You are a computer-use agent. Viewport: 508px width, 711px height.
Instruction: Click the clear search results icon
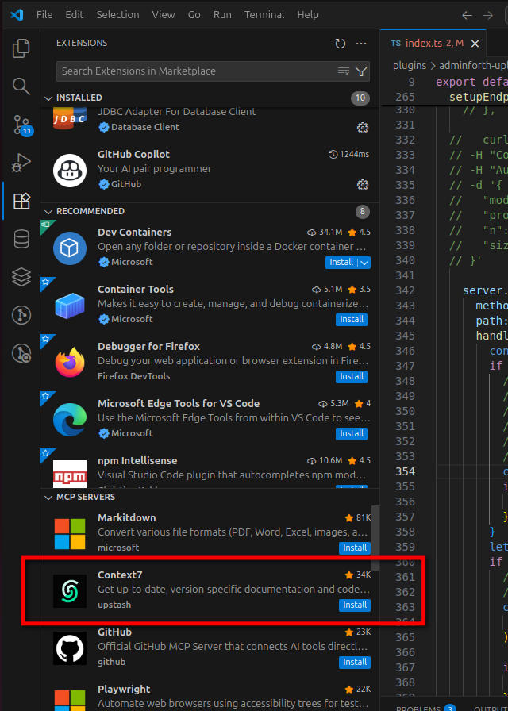point(344,71)
